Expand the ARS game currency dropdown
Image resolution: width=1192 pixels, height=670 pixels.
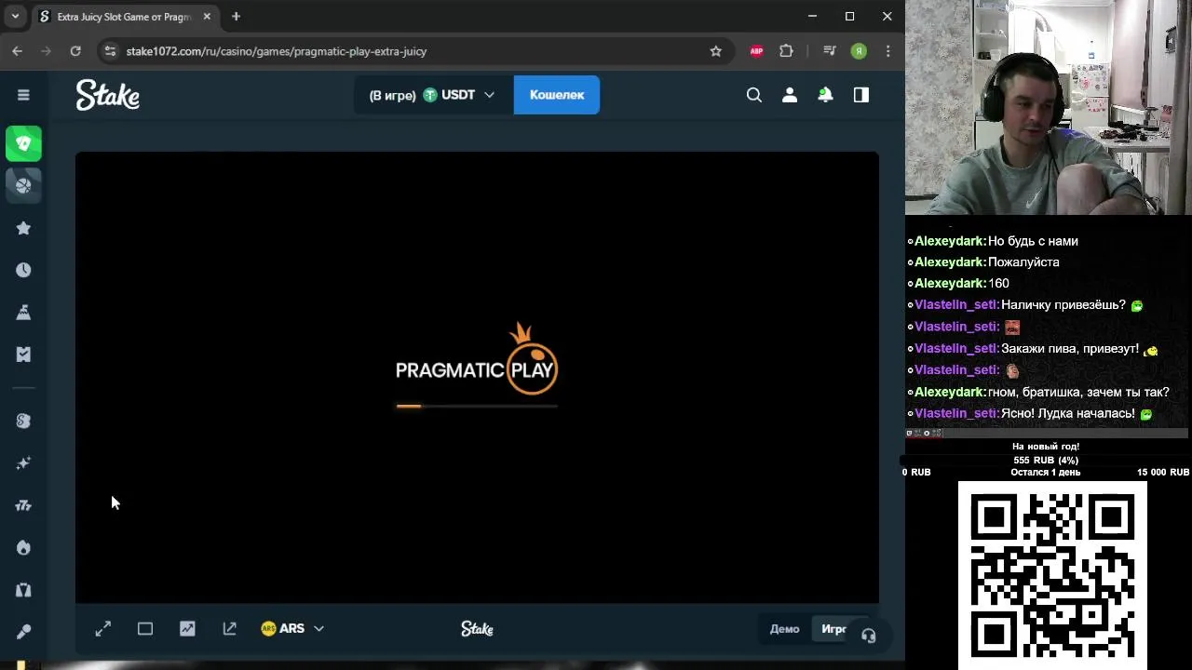pyautogui.click(x=292, y=629)
